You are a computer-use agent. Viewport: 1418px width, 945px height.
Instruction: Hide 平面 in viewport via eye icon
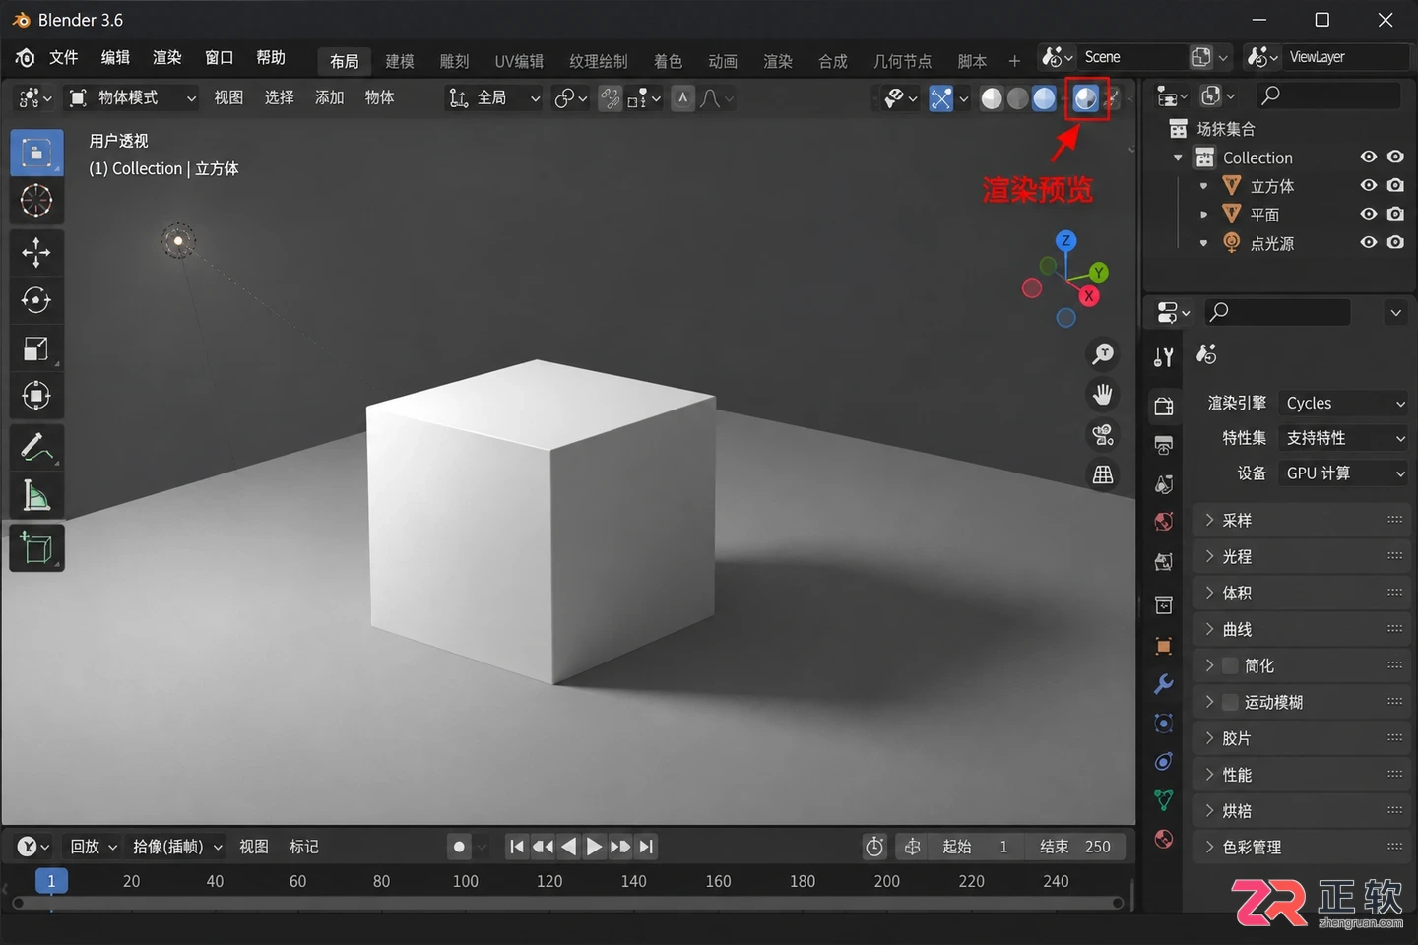click(1369, 214)
